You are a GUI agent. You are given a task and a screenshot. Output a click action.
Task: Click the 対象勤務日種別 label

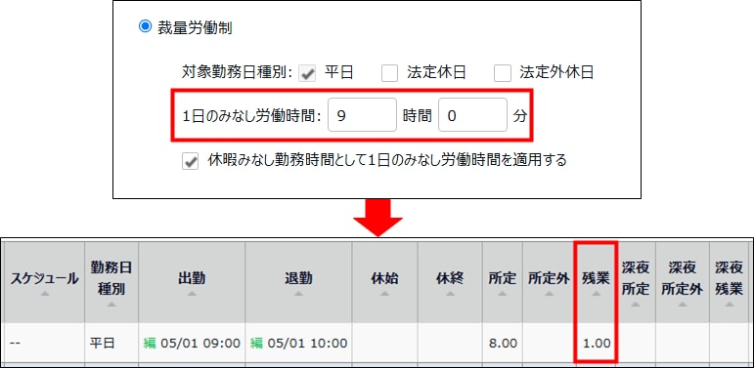coord(238,73)
